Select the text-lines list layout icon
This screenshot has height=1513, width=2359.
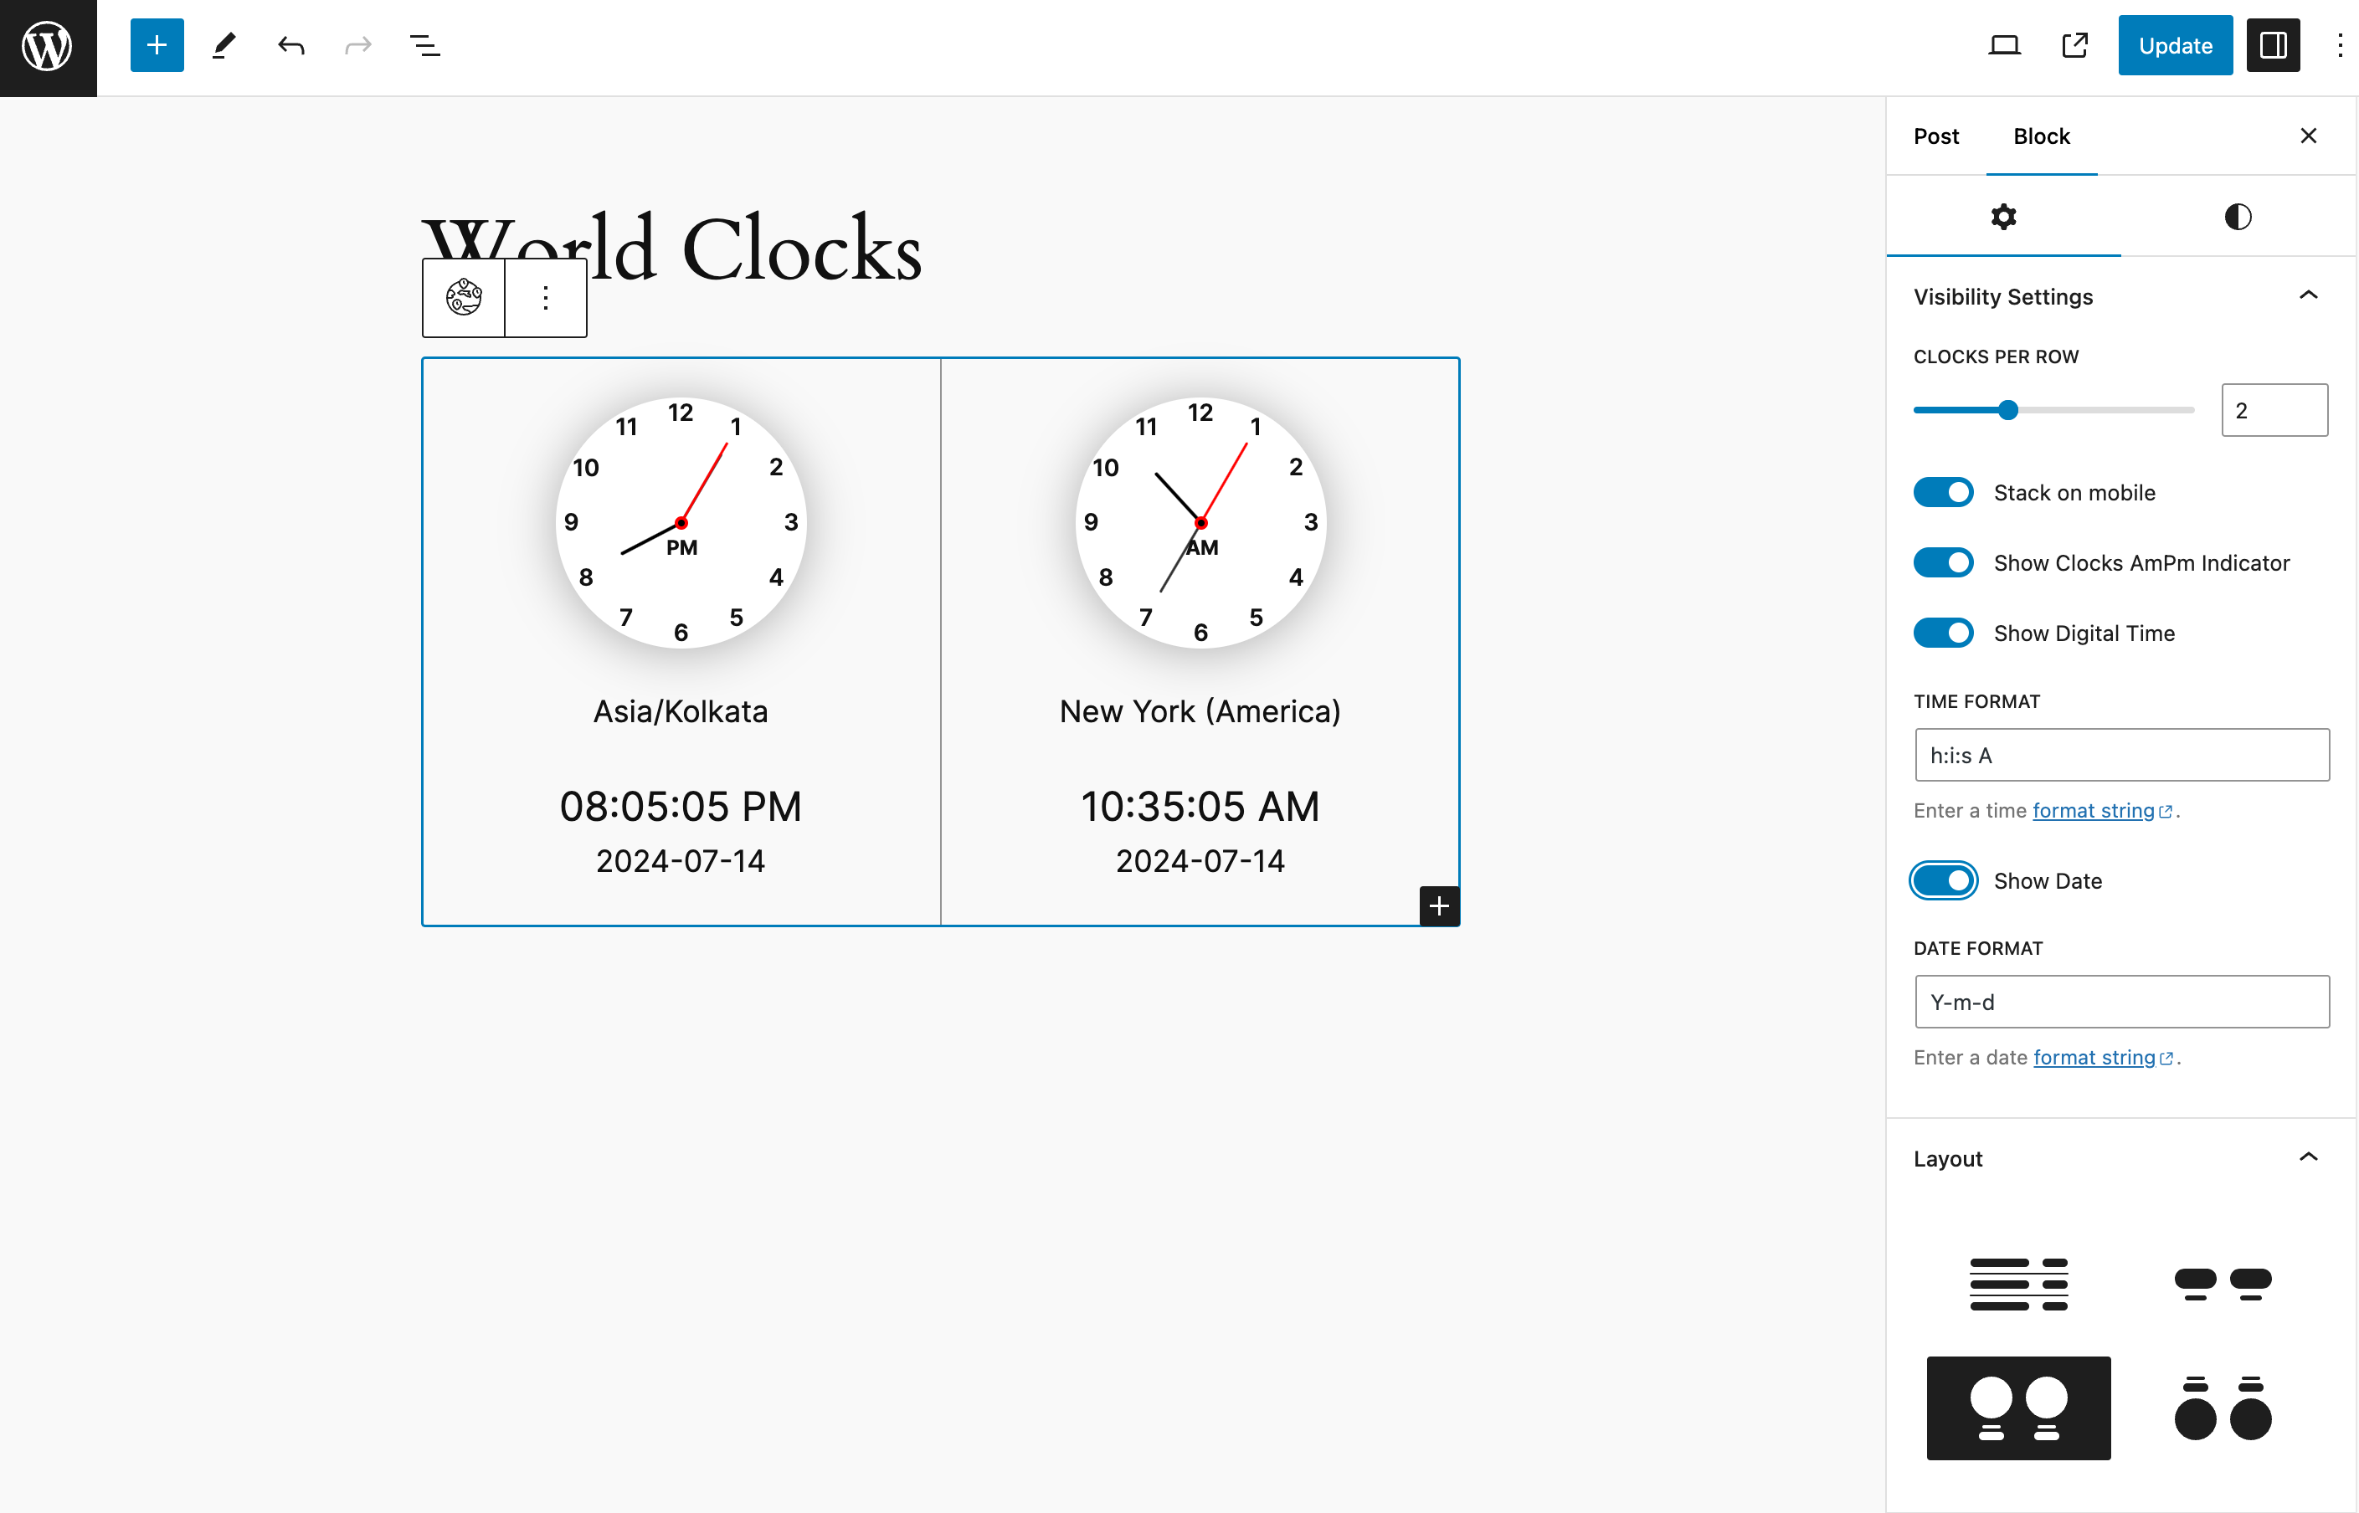(x=2019, y=1283)
